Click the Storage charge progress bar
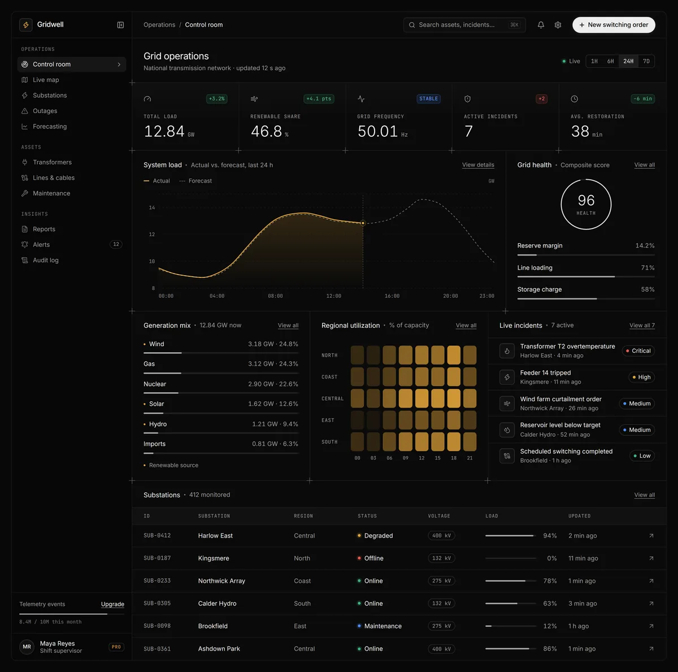678x672 pixels. (x=586, y=298)
